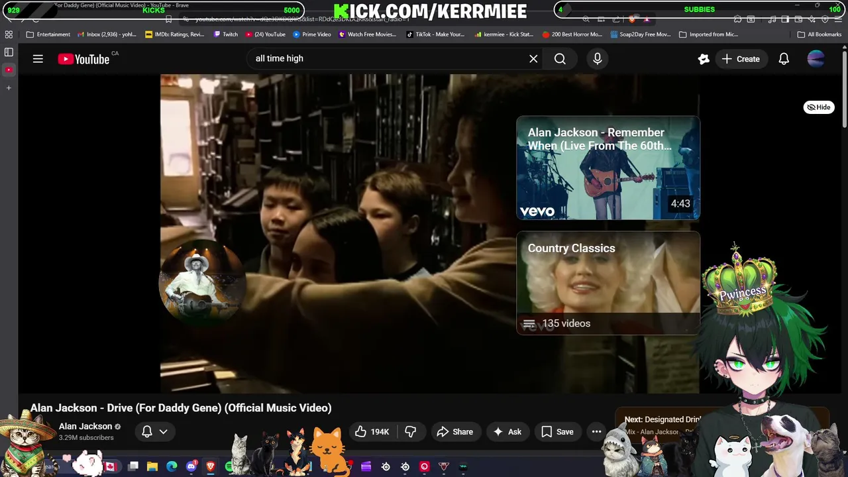Screen dimensions: 848x477
Task: Open Microsoft Edge from the taskbar
Action: (172, 466)
